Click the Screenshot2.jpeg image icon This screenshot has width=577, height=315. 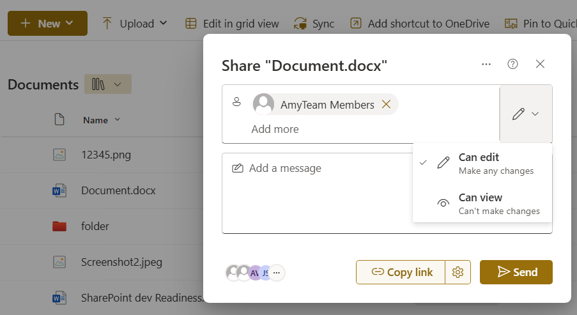tap(59, 262)
